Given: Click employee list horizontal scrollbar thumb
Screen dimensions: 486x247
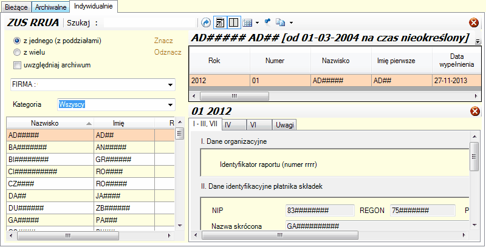Looking at the screenshot, I should click(x=67, y=236).
